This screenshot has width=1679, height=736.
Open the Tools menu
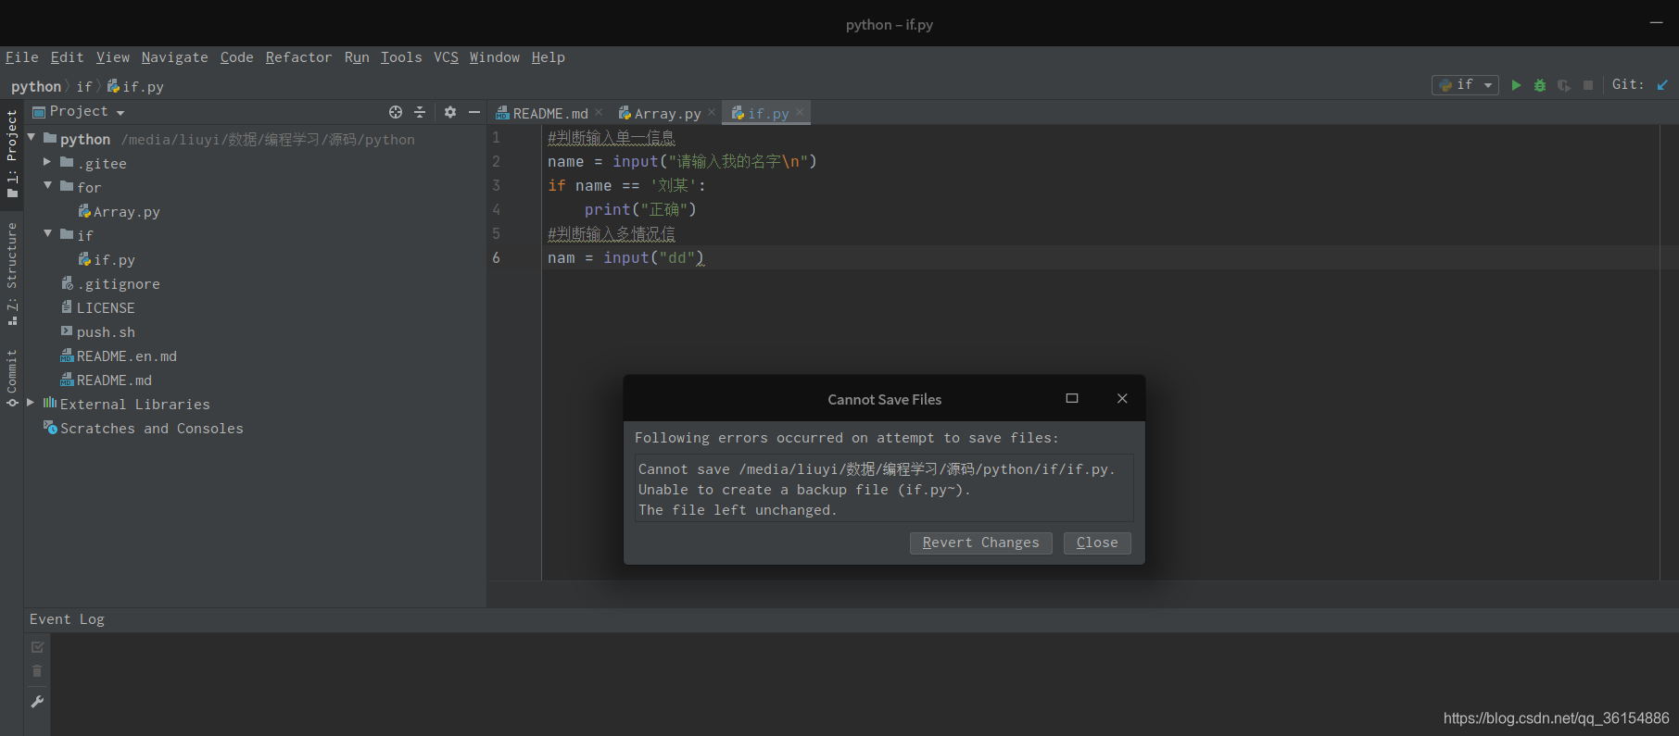coord(401,57)
